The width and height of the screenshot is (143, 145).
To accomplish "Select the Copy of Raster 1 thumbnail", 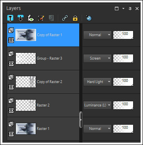I will pyautogui.click(x=26, y=35).
